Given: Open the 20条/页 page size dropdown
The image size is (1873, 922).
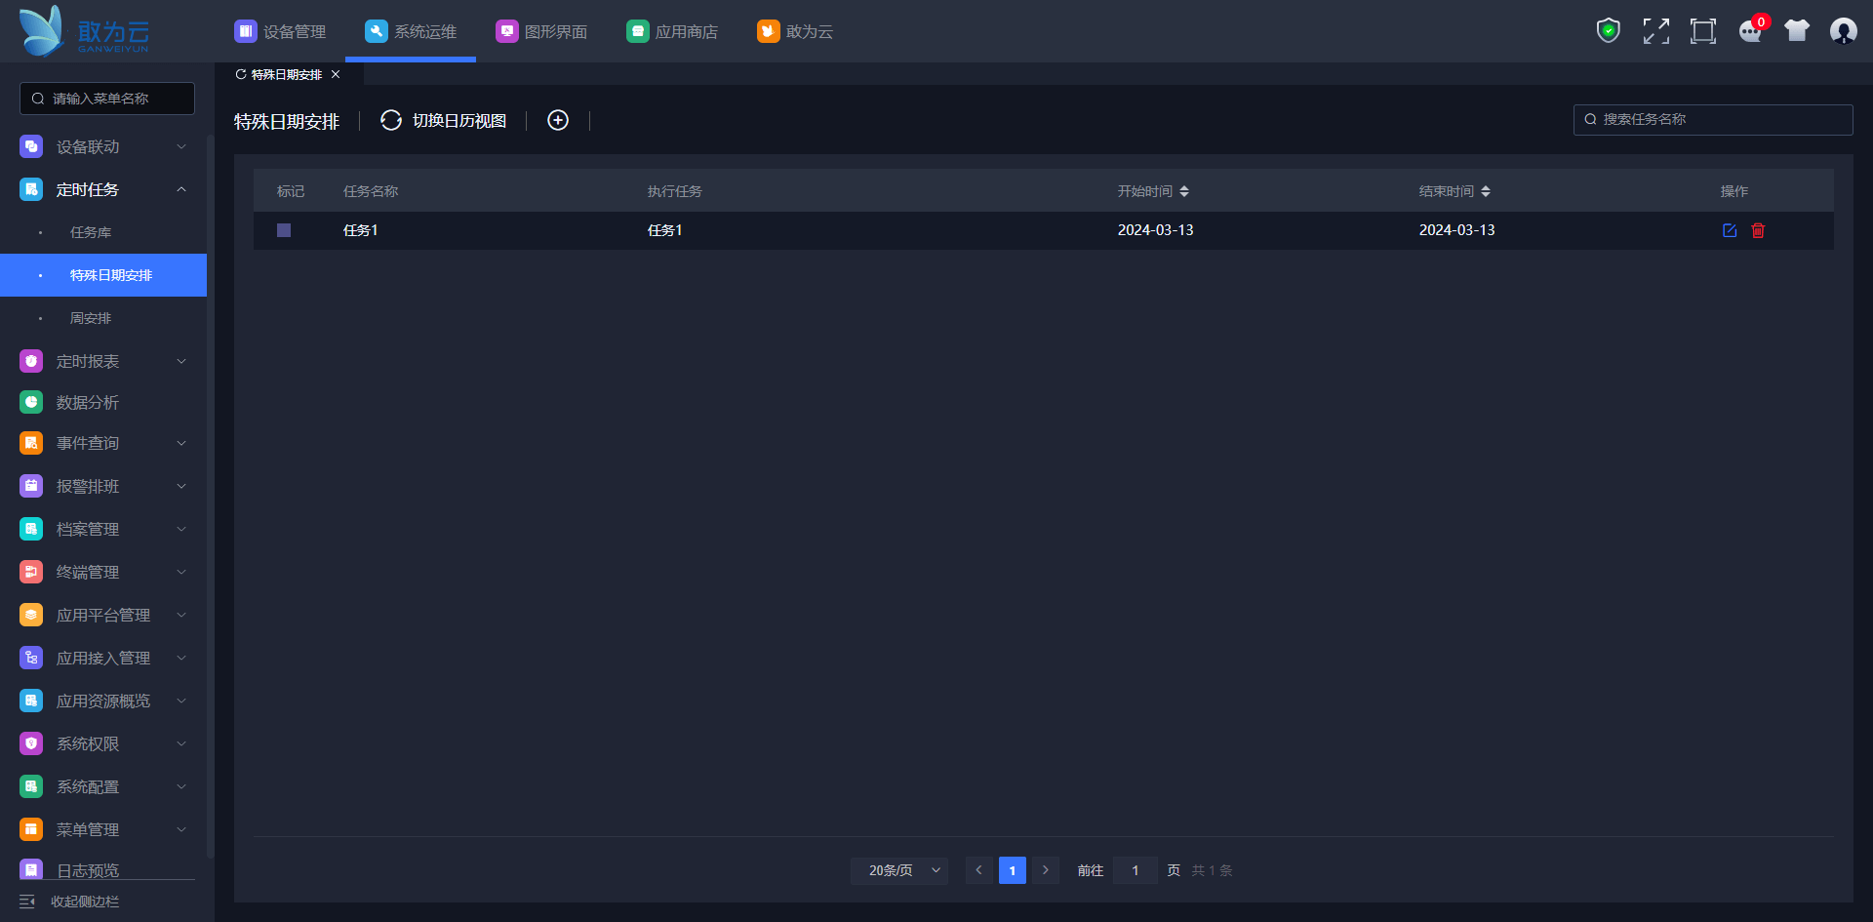Looking at the screenshot, I should pos(899,870).
